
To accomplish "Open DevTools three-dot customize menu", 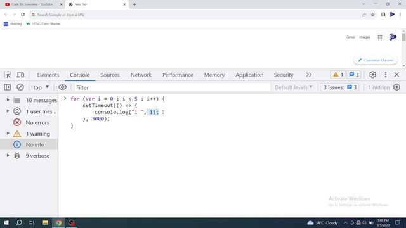I will 386,75.
